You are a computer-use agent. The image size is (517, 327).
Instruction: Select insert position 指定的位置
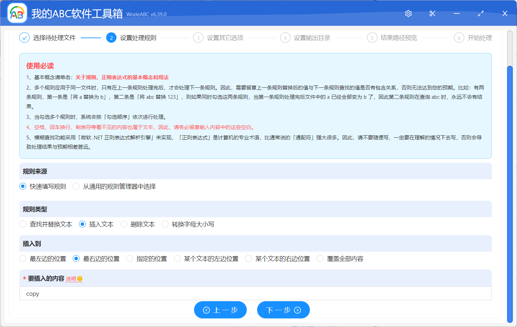click(x=129, y=259)
